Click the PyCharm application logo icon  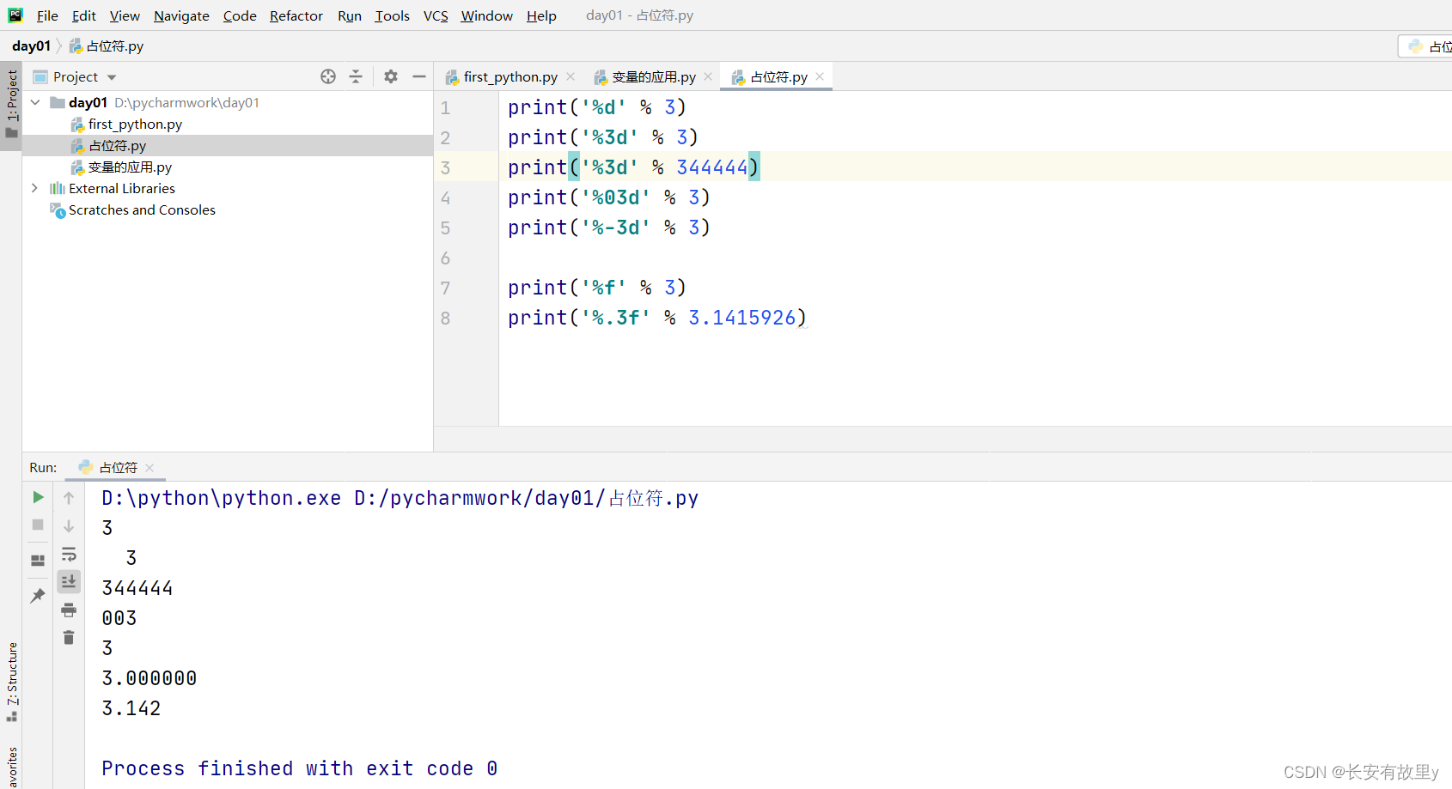point(15,15)
